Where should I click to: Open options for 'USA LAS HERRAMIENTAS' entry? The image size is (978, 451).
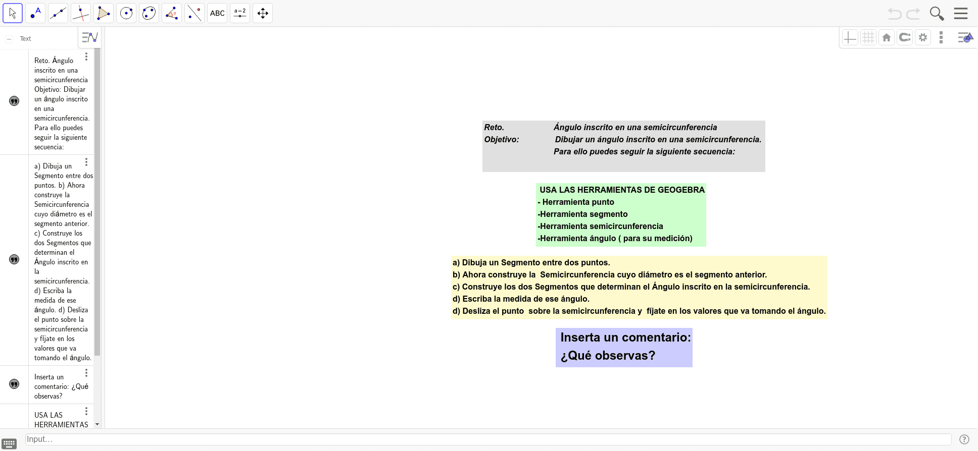pyautogui.click(x=86, y=411)
